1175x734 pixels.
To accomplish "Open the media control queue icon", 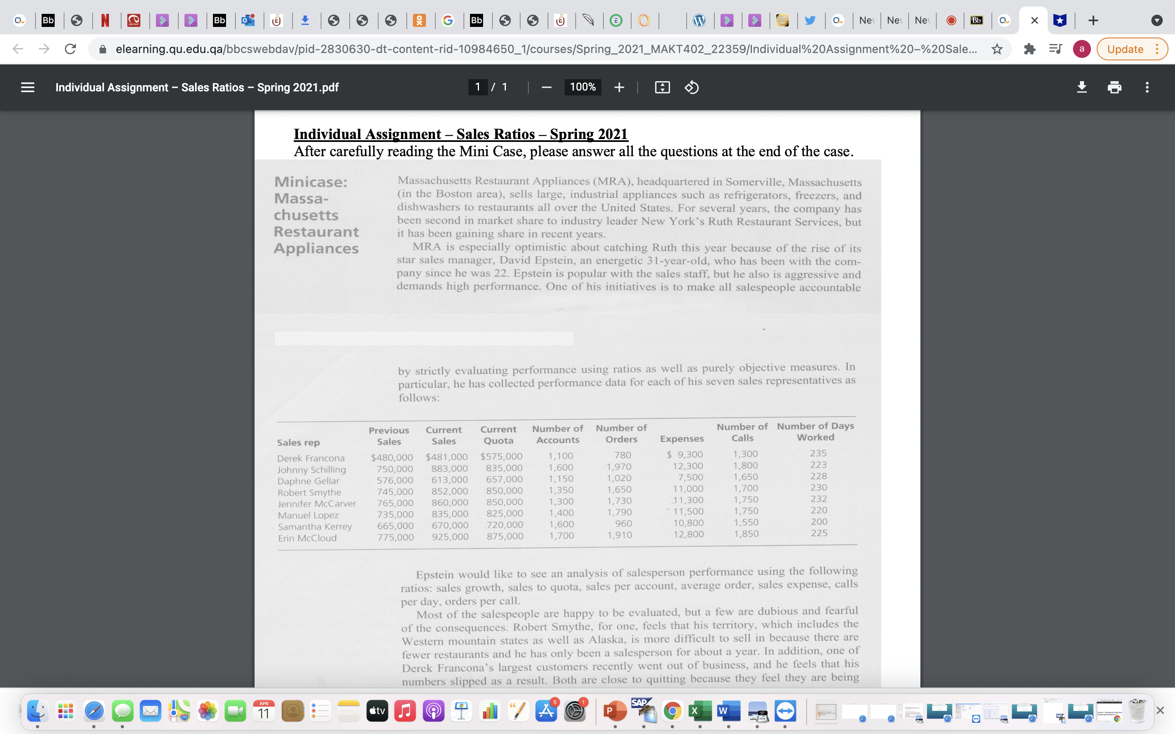I will click(1055, 49).
